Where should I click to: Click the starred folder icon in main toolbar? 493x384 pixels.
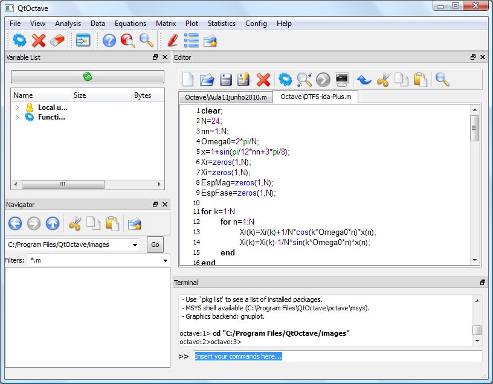(x=210, y=41)
